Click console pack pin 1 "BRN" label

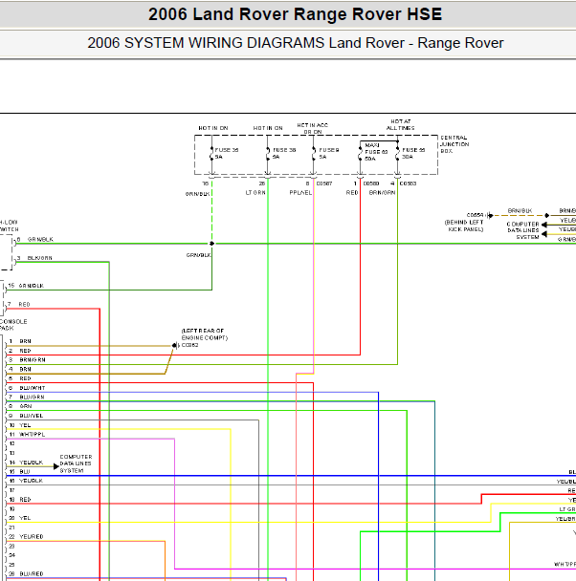[25, 341]
